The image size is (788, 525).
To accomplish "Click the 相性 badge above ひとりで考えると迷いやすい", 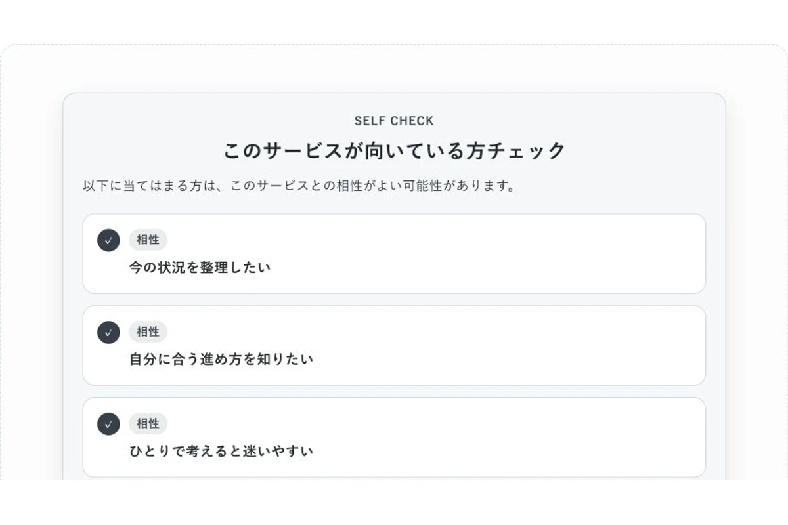I will click(148, 424).
